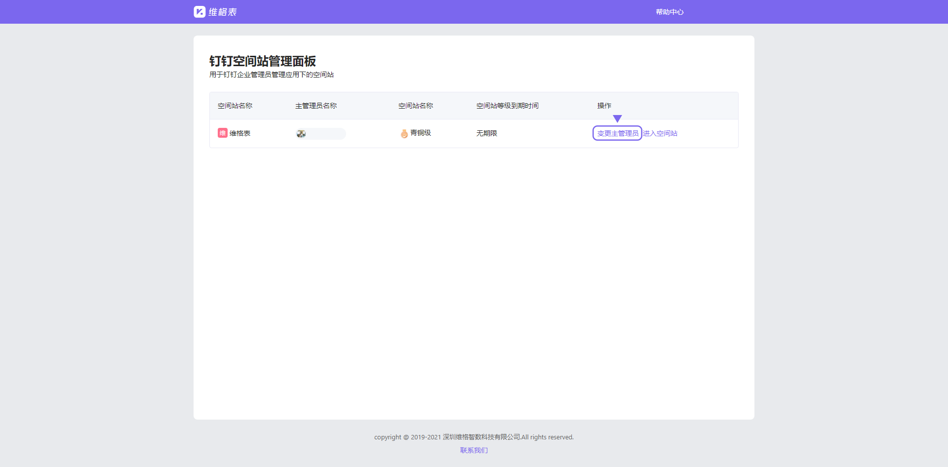Click the 操作 column header
Viewport: 948px width, 467px height.
coord(604,106)
